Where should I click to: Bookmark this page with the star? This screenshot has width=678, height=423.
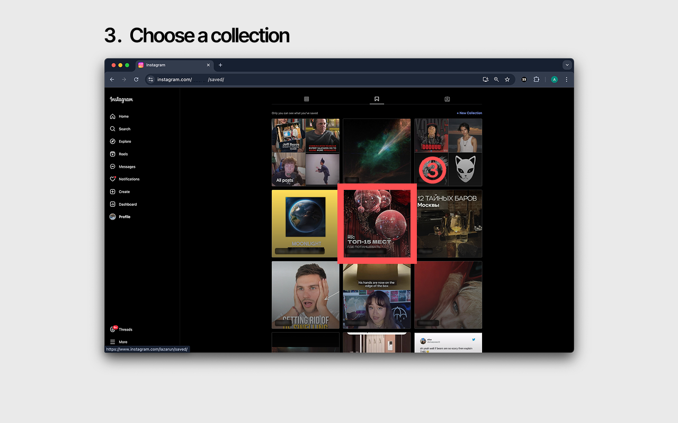click(507, 79)
